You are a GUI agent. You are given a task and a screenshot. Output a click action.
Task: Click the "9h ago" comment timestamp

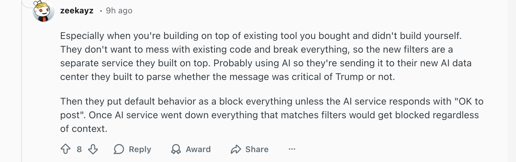[x=119, y=11]
